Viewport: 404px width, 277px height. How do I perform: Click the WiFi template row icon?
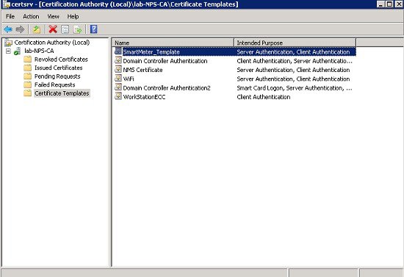click(118, 79)
